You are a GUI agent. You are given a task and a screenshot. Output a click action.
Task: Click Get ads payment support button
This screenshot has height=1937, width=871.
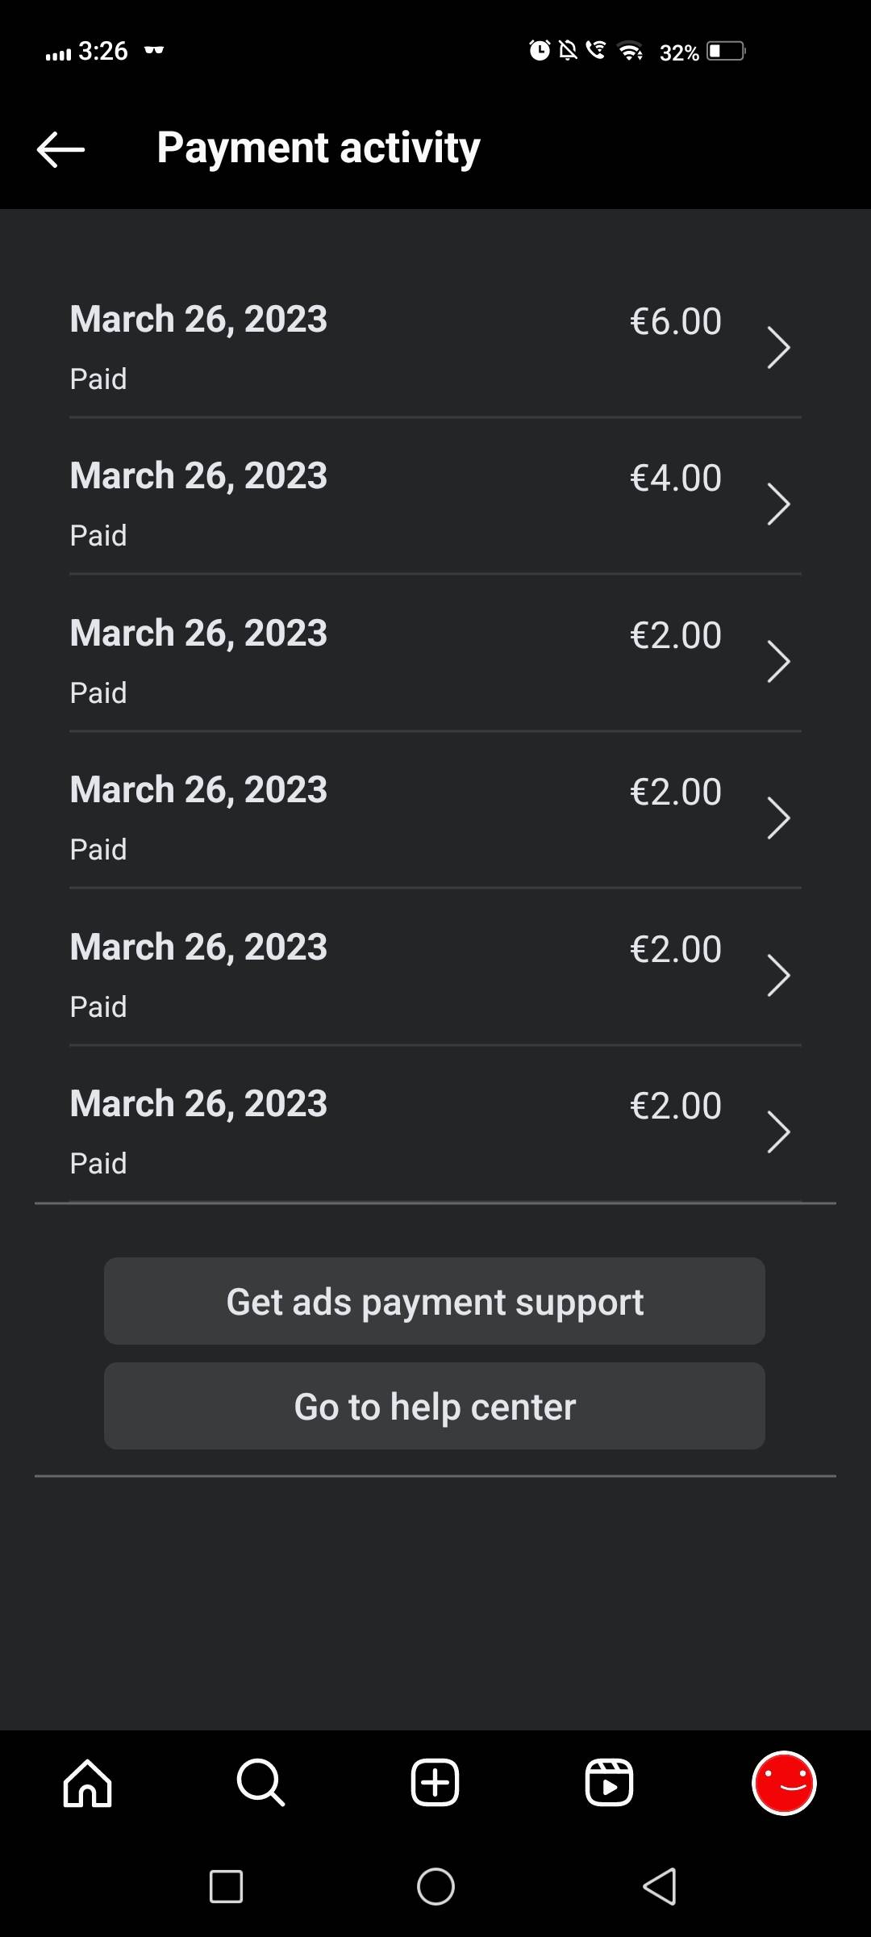(x=435, y=1301)
